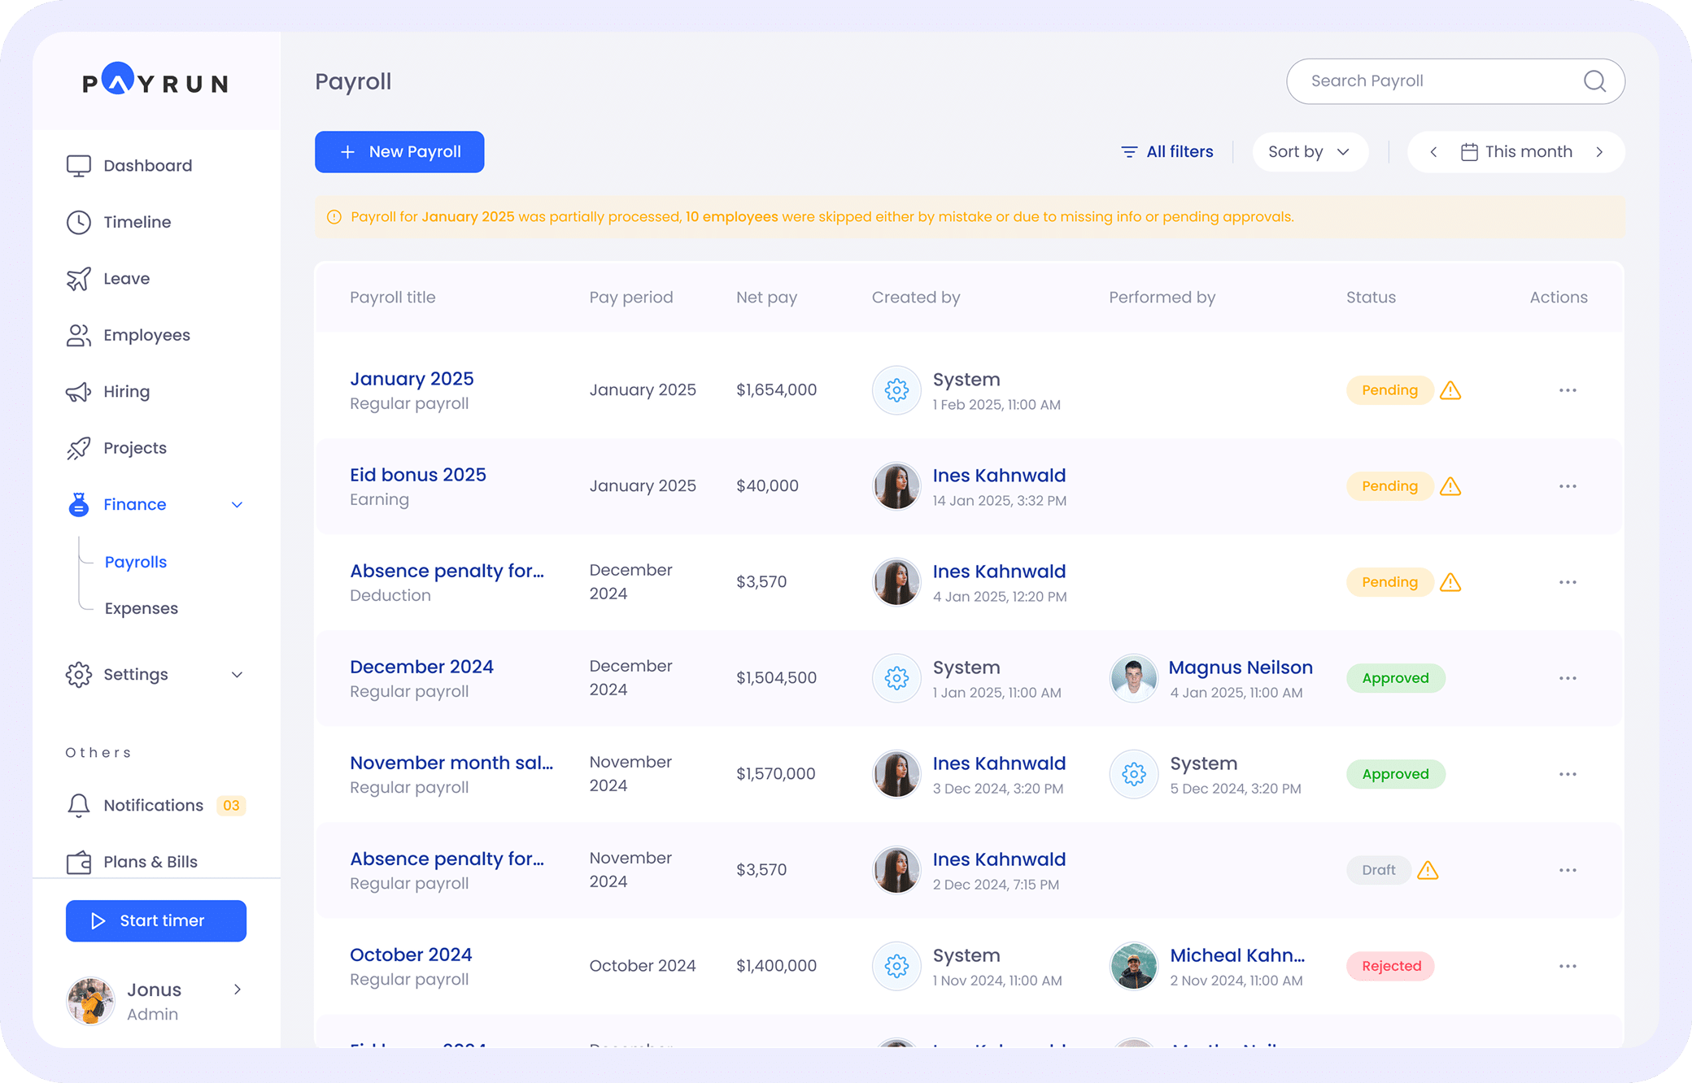This screenshot has width=1692, height=1083.
Task: Click the Projects rocket icon
Action: pyautogui.click(x=79, y=448)
